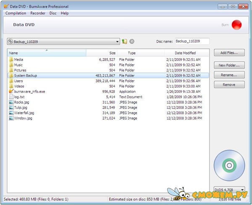Click the System Backup folder icon
252x205 pixels.
click(x=11, y=76)
